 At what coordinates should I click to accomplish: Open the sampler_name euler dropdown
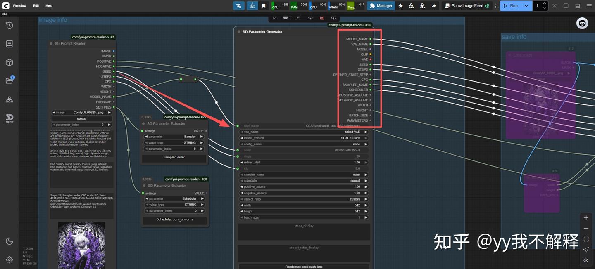[304, 175]
